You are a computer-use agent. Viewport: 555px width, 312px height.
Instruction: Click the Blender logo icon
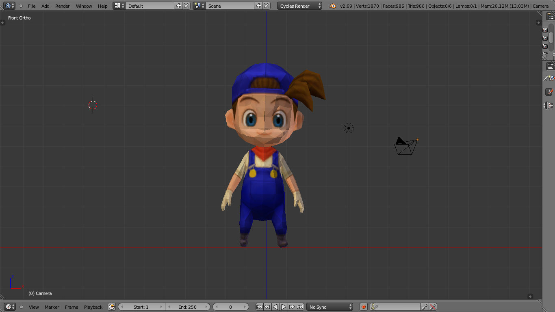tap(333, 6)
